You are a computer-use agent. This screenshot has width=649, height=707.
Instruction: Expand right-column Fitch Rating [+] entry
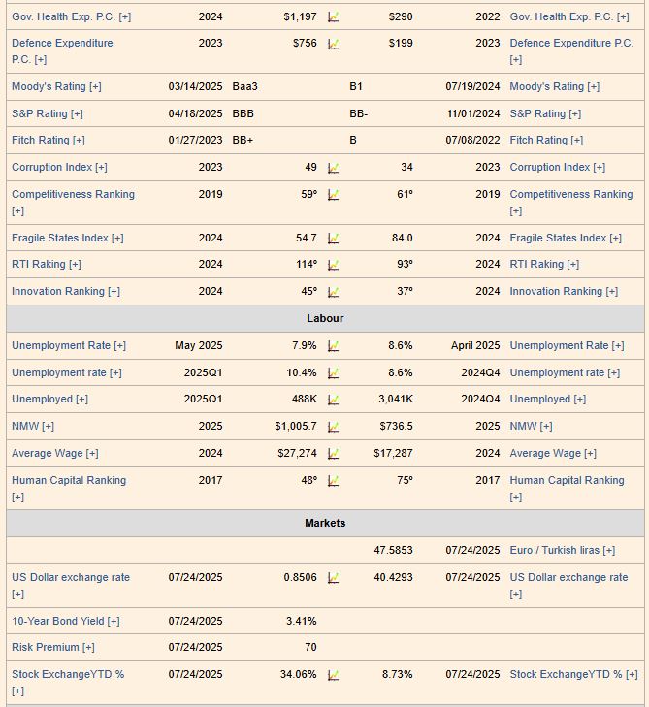pyautogui.click(x=546, y=141)
